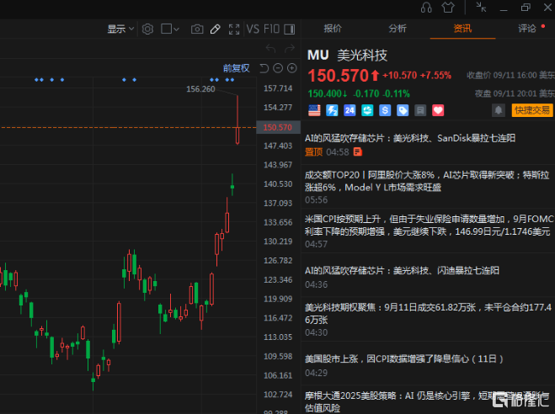
Task: Expand the layout square dropdown
Action: 170,29
